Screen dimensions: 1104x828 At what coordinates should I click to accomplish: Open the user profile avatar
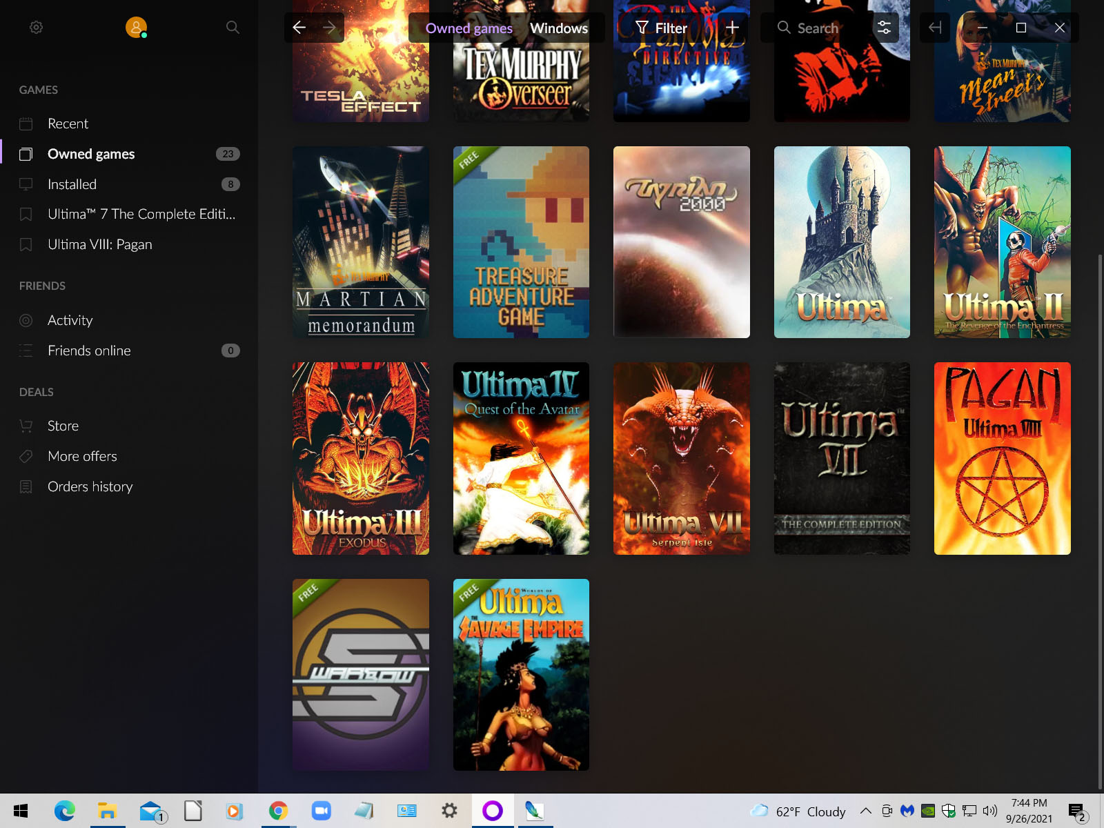coord(136,28)
